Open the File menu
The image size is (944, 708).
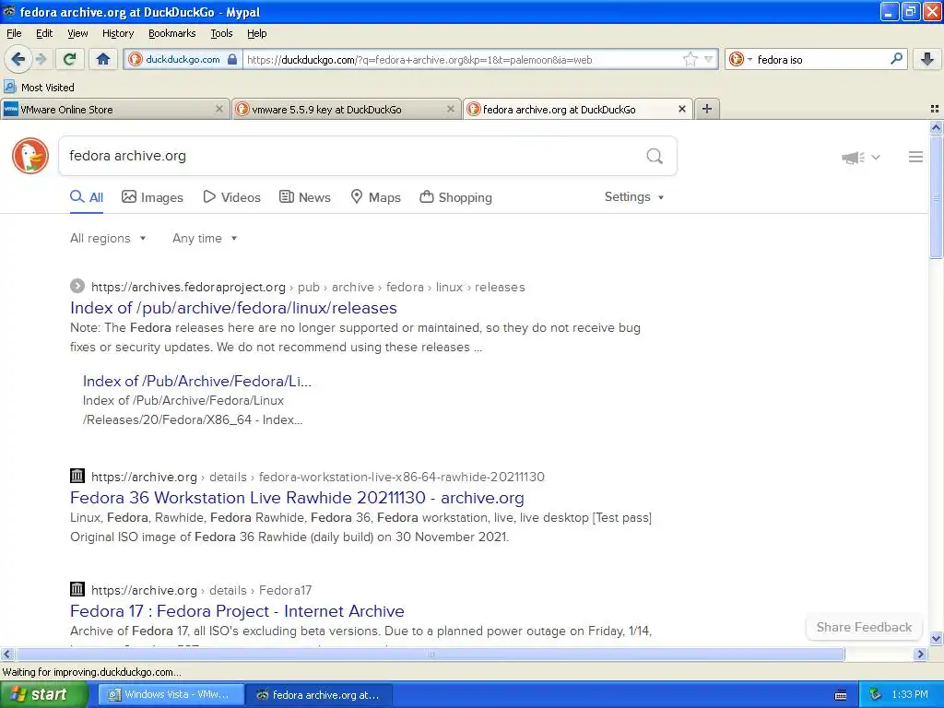pyautogui.click(x=14, y=33)
